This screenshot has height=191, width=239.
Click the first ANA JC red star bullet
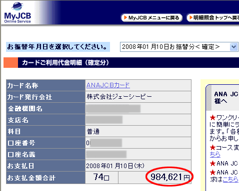tap(212, 164)
